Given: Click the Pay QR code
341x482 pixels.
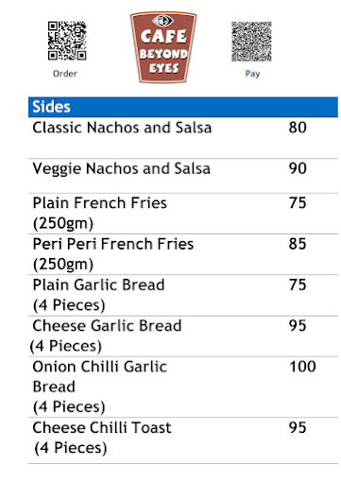Looking at the screenshot, I should [x=251, y=42].
